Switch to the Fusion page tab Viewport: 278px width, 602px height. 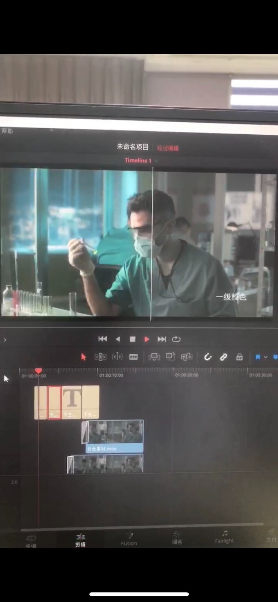pos(129,539)
